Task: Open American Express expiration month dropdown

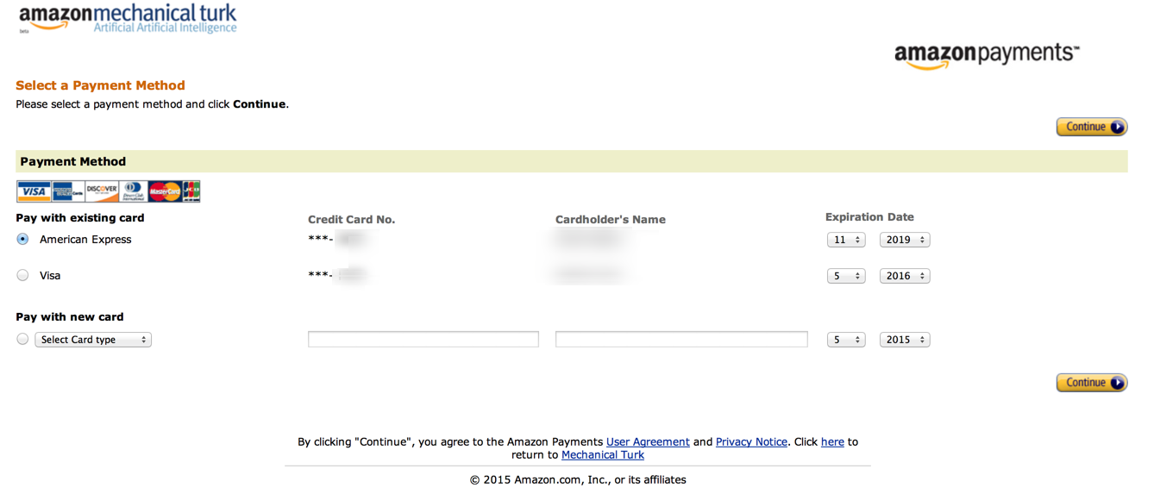Action: [x=846, y=240]
